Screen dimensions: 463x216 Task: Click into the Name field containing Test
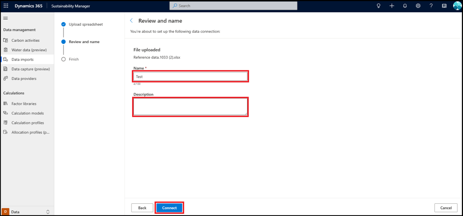[x=190, y=76]
